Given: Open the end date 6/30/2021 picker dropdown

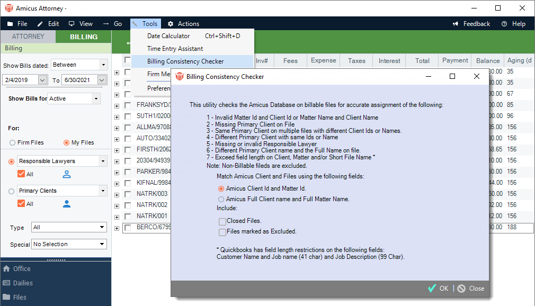Looking at the screenshot, I should click(102, 80).
